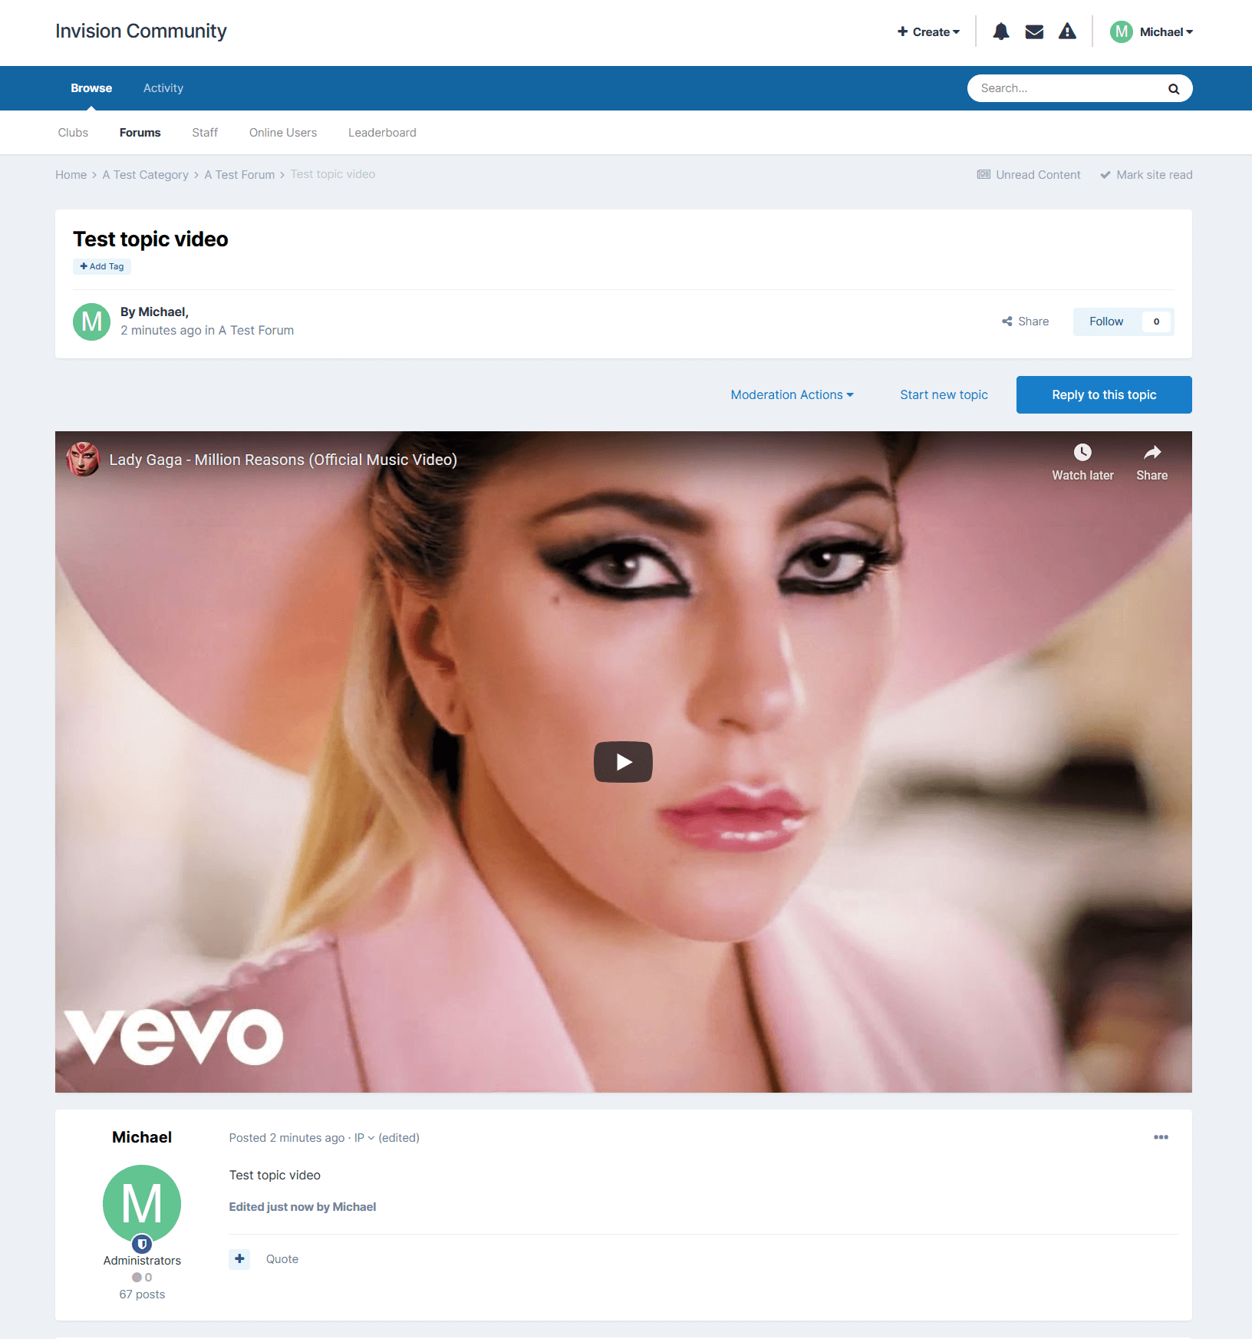Open the Clubs submenu item
The width and height of the screenshot is (1252, 1339).
tap(73, 133)
